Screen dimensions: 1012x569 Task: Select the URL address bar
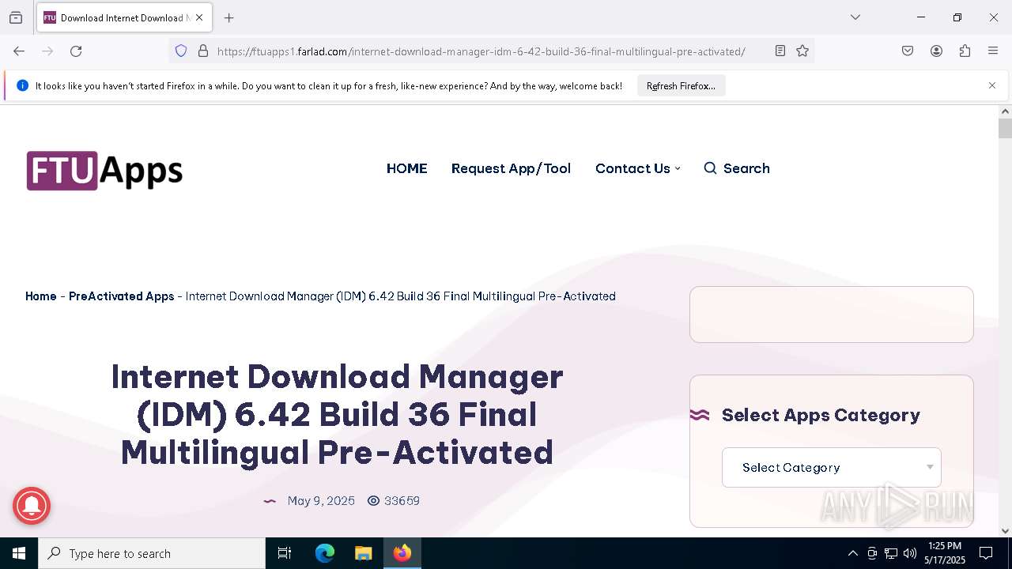click(x=481, y=51)
